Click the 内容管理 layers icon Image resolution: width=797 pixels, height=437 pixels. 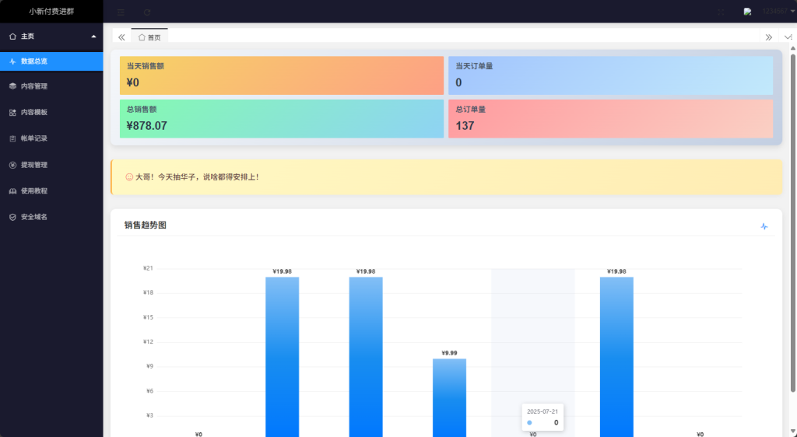[x=12, y=86]
